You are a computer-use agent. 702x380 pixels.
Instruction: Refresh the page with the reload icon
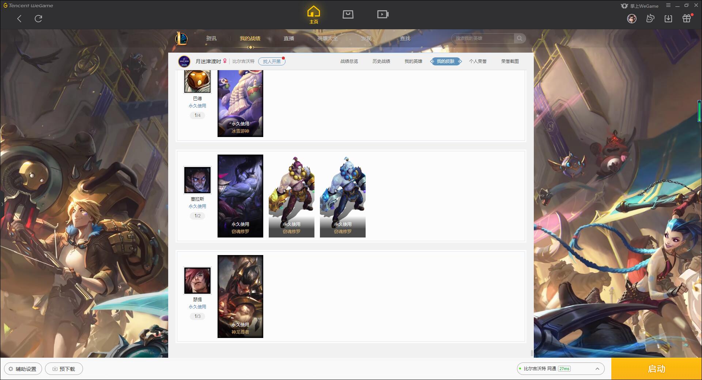pos(38,19)
